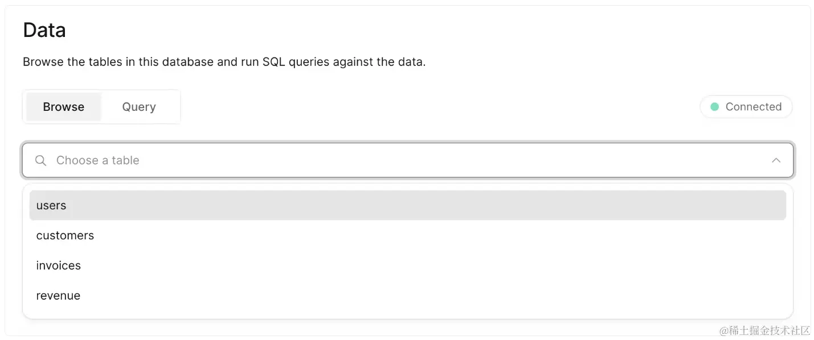Choose the users table option

pyautogui.click(x=51, y=205)
